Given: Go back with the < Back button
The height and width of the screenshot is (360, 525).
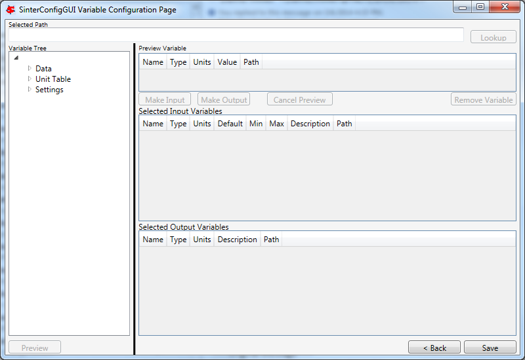Looking at the screenshot, I should coord(434,348).
